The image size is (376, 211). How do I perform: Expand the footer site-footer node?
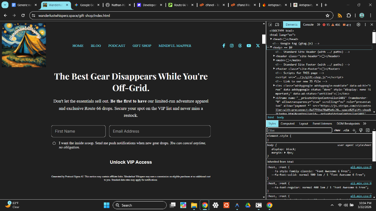(274, 69)
